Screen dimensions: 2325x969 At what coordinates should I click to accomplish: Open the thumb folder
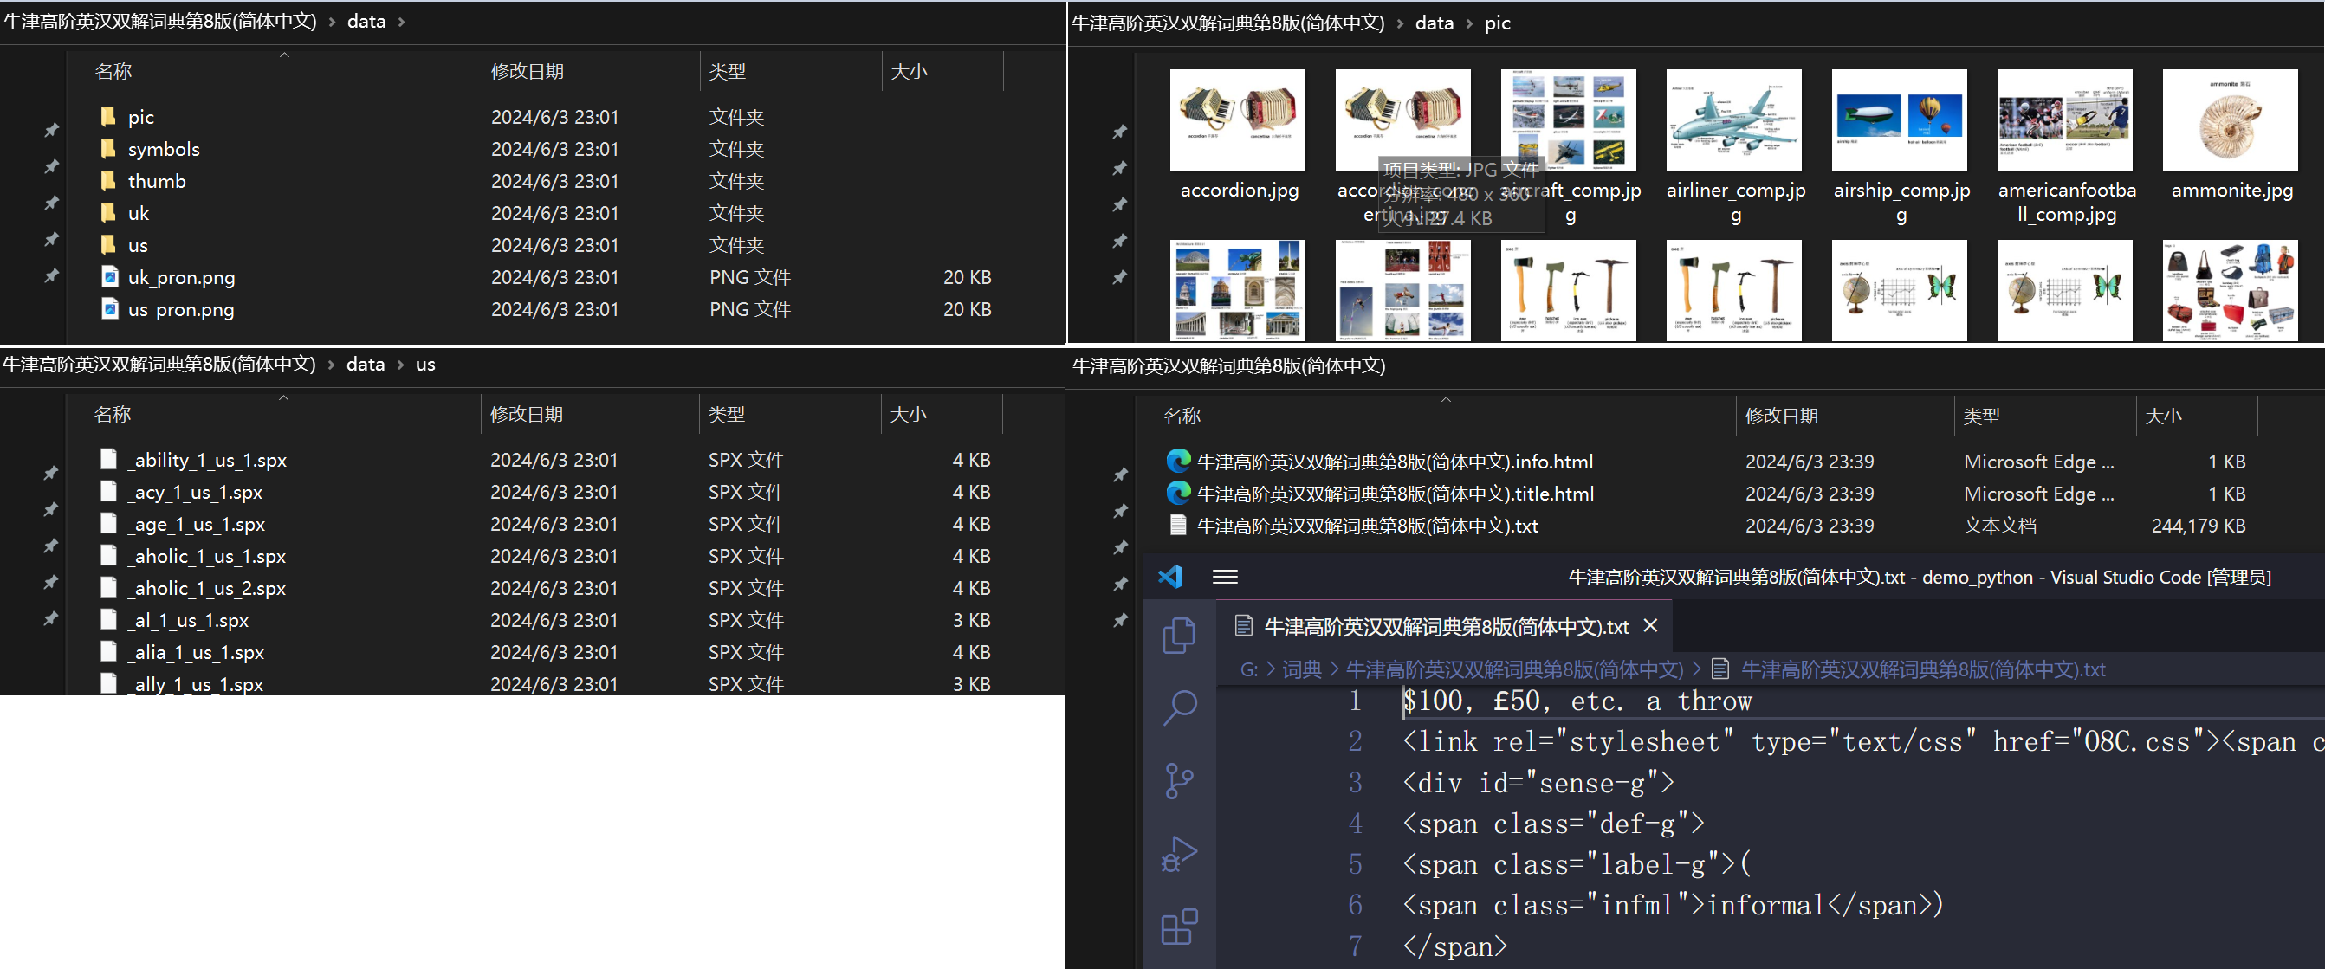[156, 181]
